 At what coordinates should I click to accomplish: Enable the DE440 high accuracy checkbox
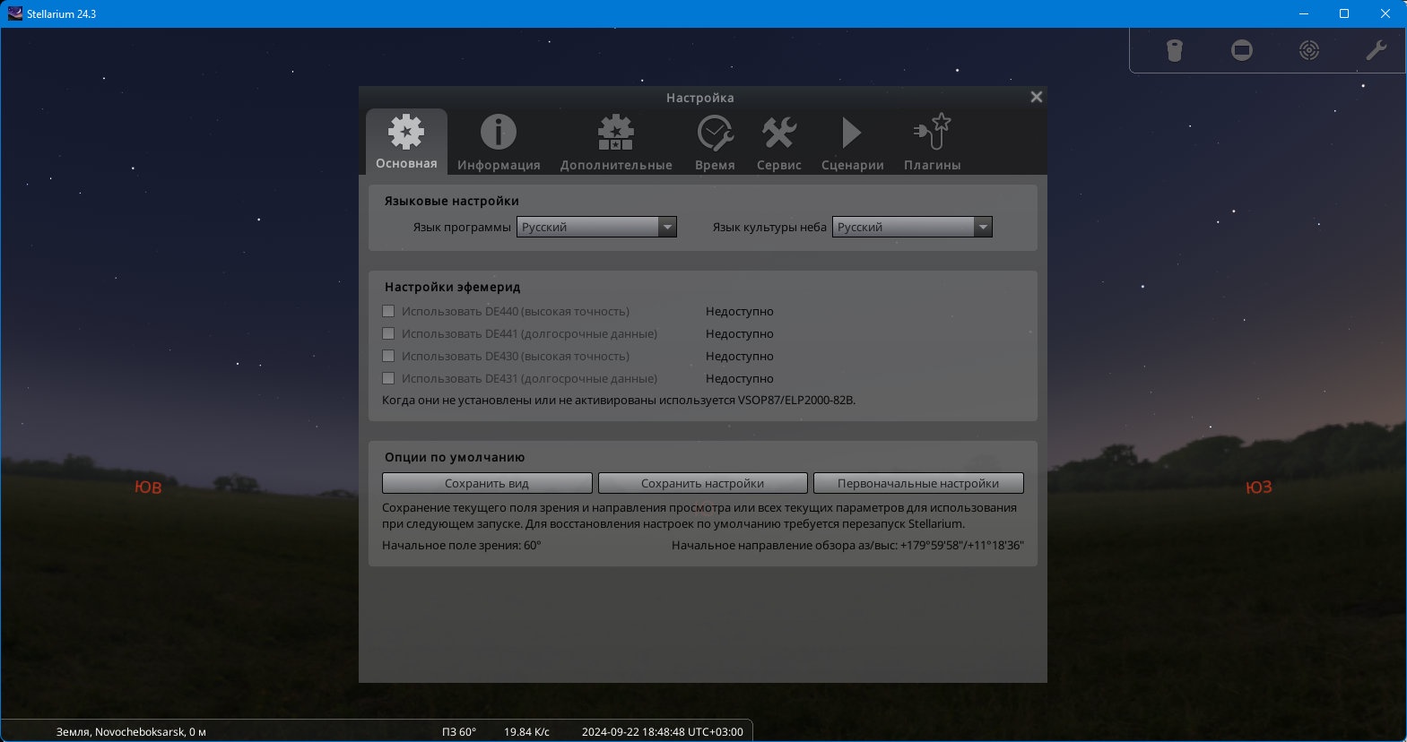coord(388,311)
